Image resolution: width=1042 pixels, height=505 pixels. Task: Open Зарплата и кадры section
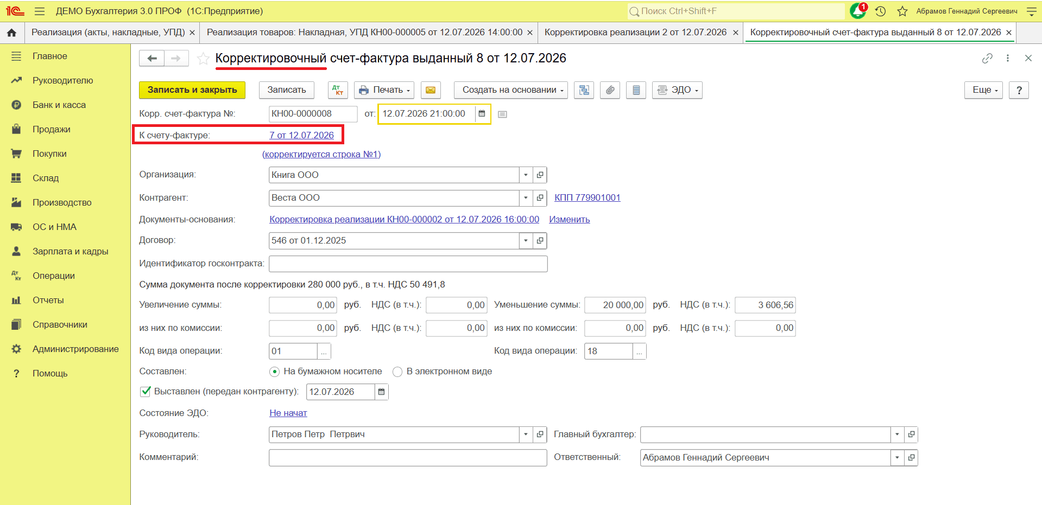[71, 251]
